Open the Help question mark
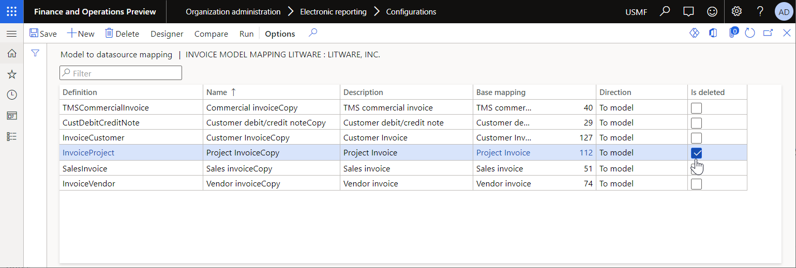 click(760, 11)
